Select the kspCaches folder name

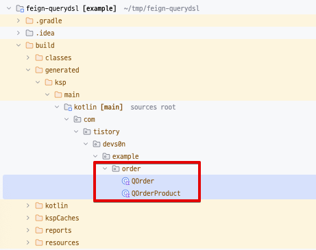(x=62, y=218)
